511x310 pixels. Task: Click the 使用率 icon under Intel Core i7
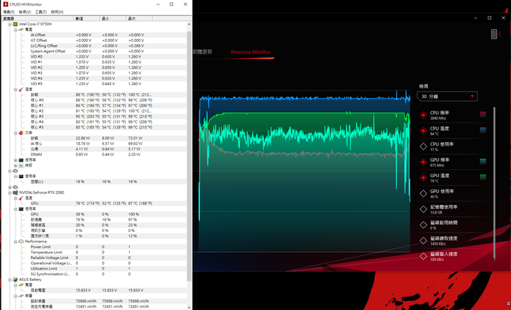pos(21,160)
